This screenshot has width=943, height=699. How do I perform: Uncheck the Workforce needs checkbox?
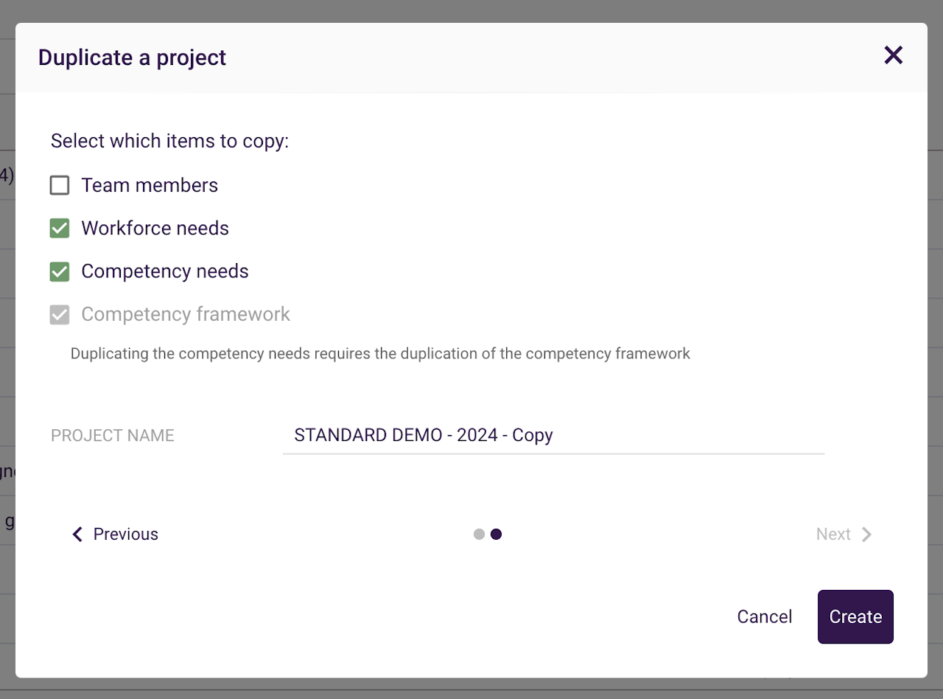point(60,229)
